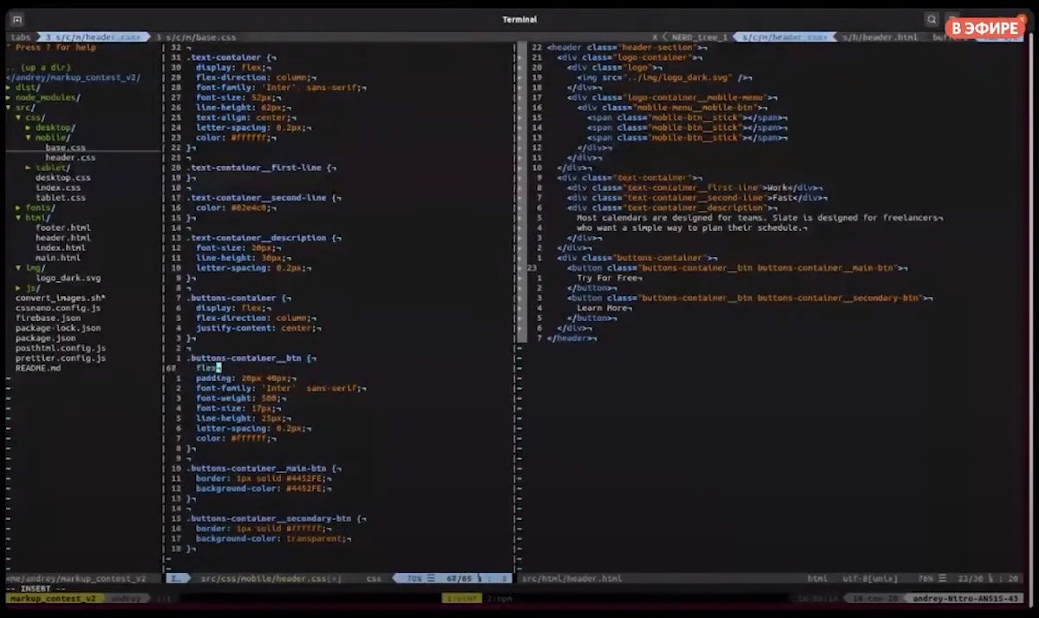Click utf-8[unix] in right statusline
Screen dimensions: 1039x618
pyautogui.click(x=870, y=578)
